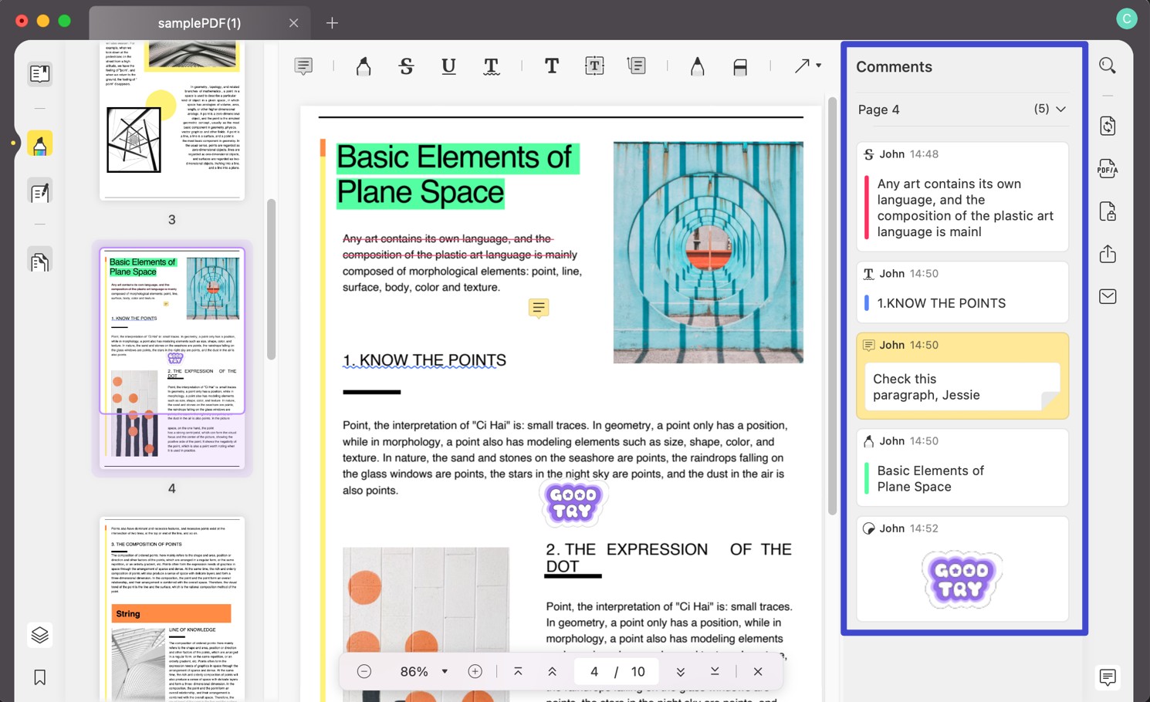Open the user account avatar C

pyautogui.click(x=1127, y=19)
